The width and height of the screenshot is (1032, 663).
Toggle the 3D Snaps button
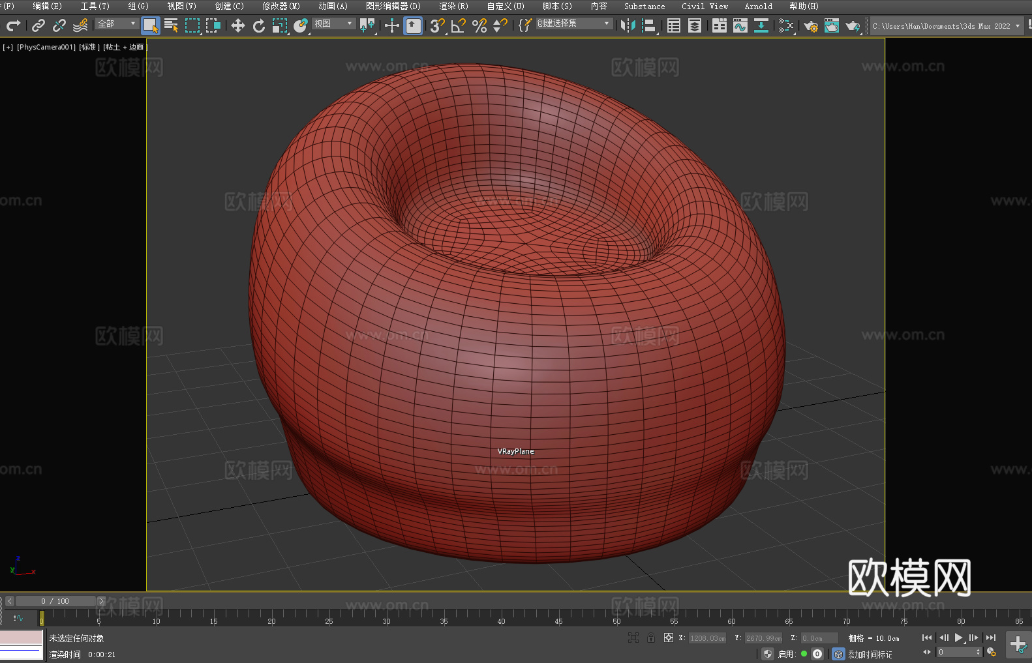coord(437,25)
